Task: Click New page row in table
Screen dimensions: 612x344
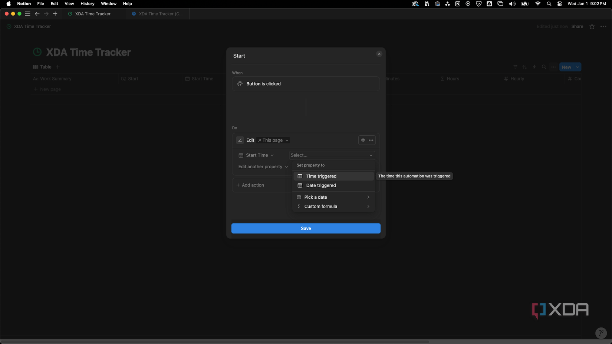Action: [x=47, y=89]
